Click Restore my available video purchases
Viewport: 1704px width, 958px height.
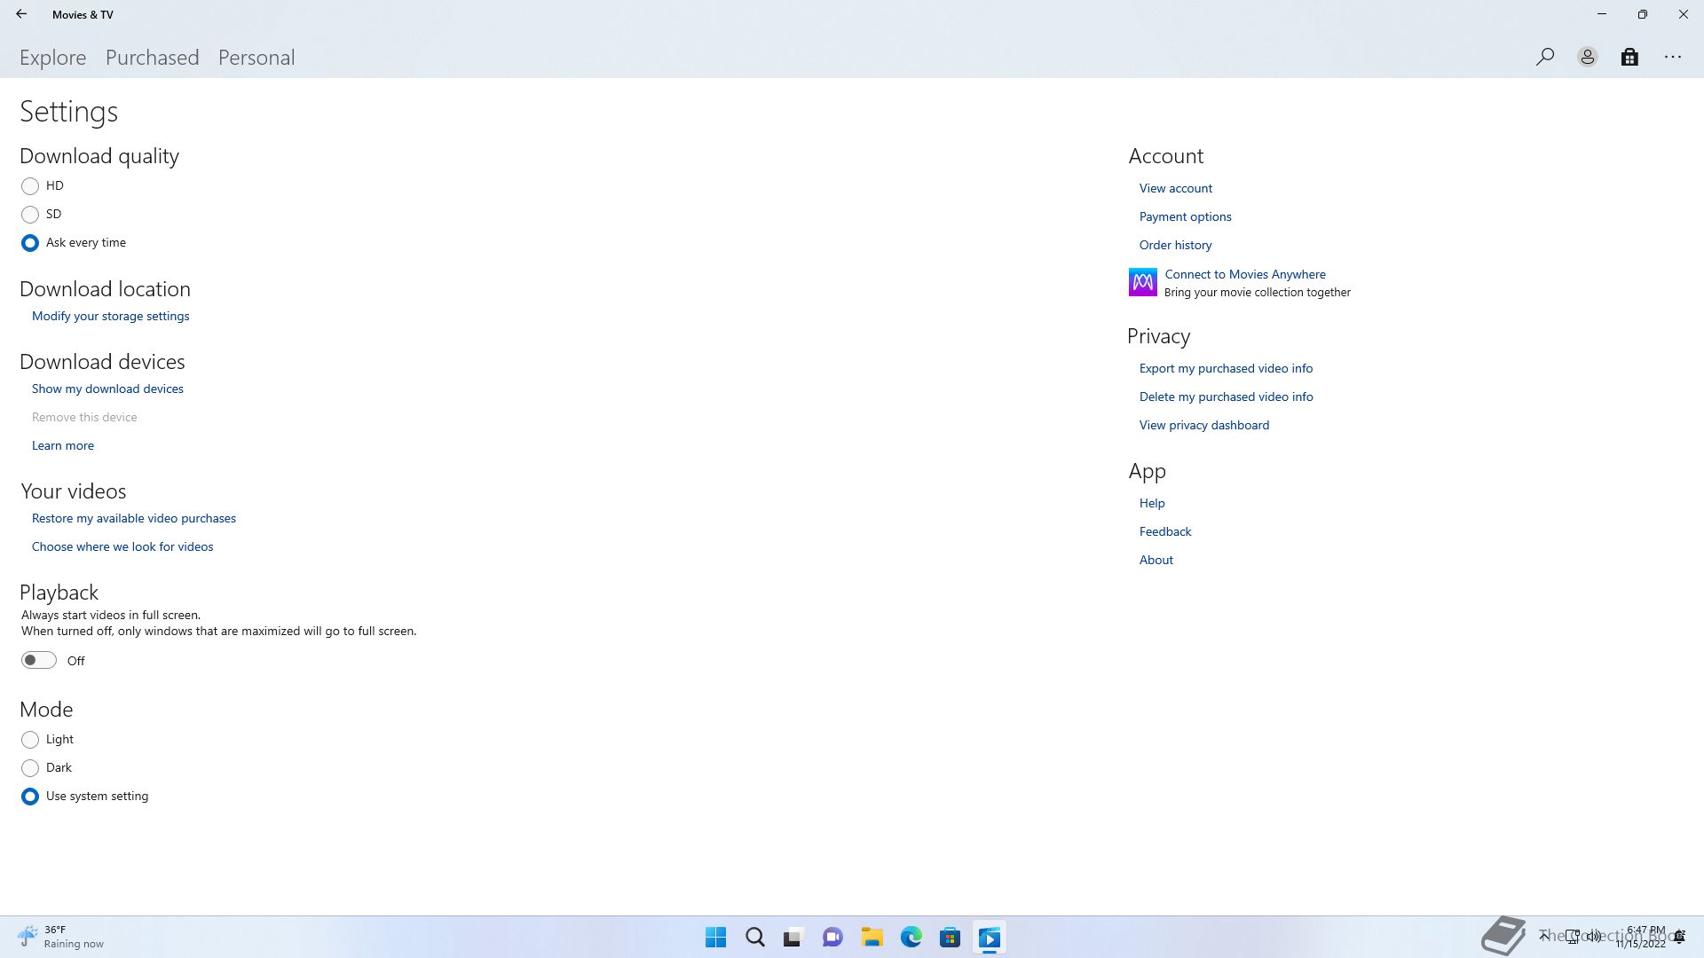[133, 519]
